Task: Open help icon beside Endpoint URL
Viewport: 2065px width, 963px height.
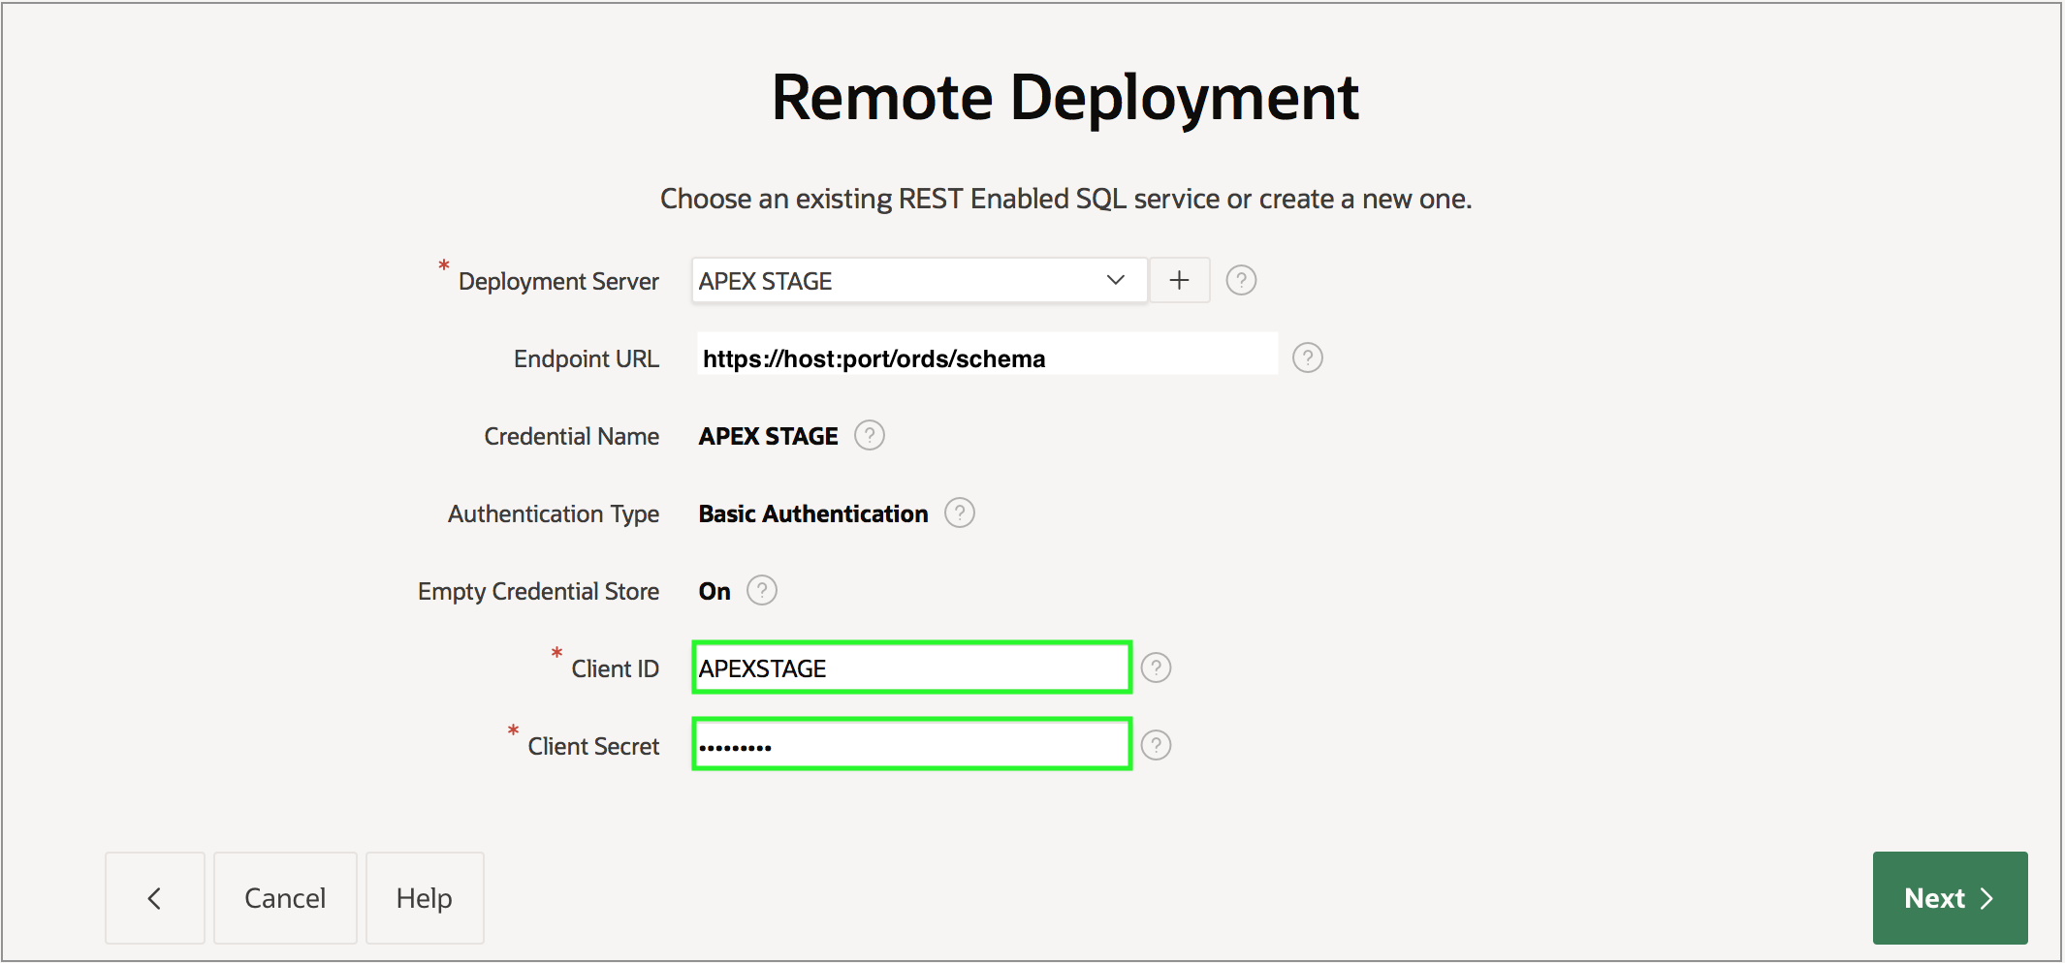Action: (x=1307, y=358)
